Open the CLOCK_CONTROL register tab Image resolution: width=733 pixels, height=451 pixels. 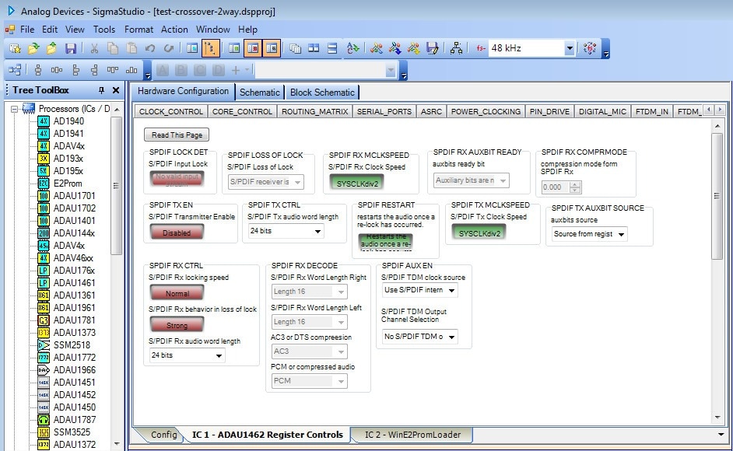171,111
